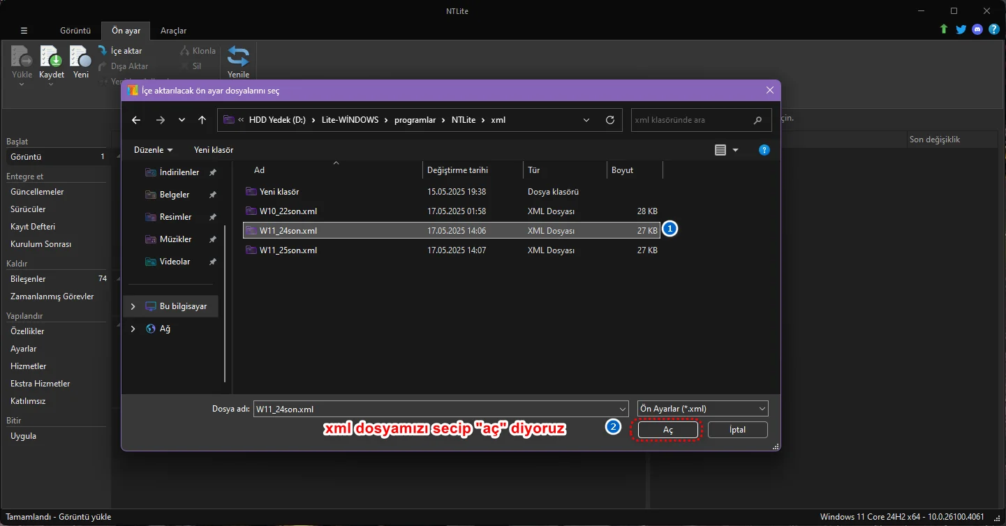
Task: Change the file view layout icon
Action: coord(720,150)
